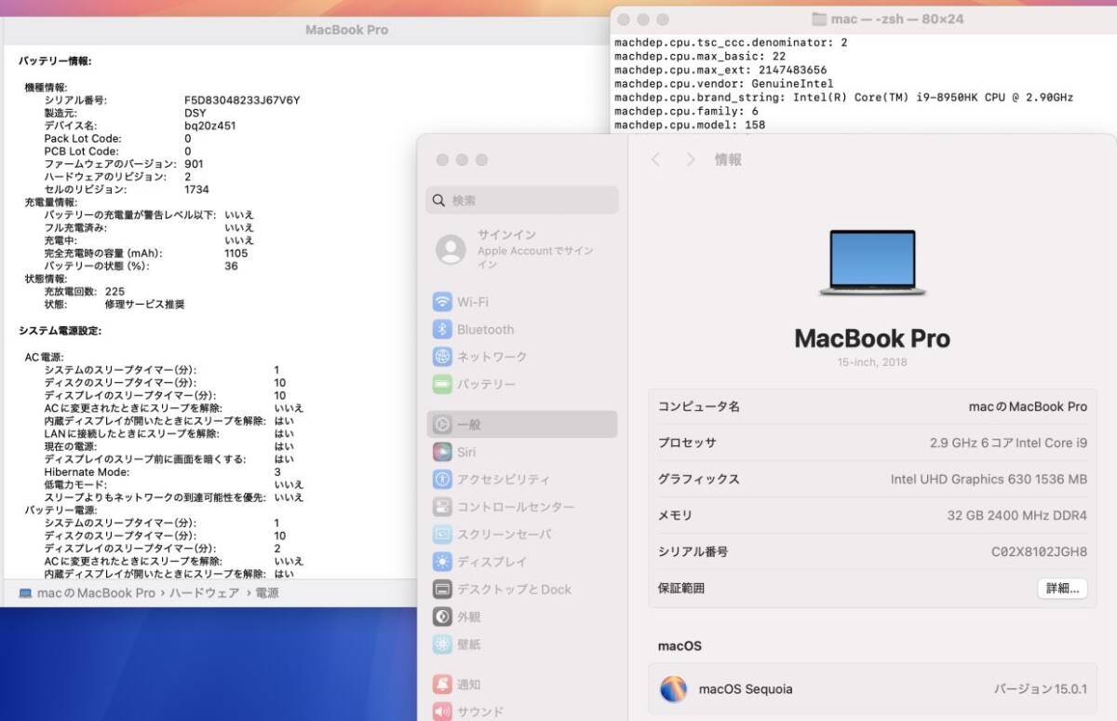Click the メモリ 32 GB value
Image resolution: width=1117 pixels, height=721 pixels.
1016,515
